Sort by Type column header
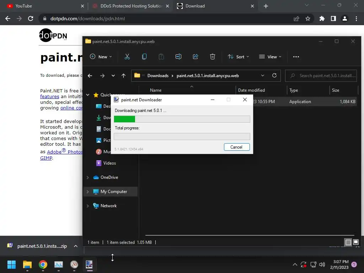364x273 pixels. [294, 90]
